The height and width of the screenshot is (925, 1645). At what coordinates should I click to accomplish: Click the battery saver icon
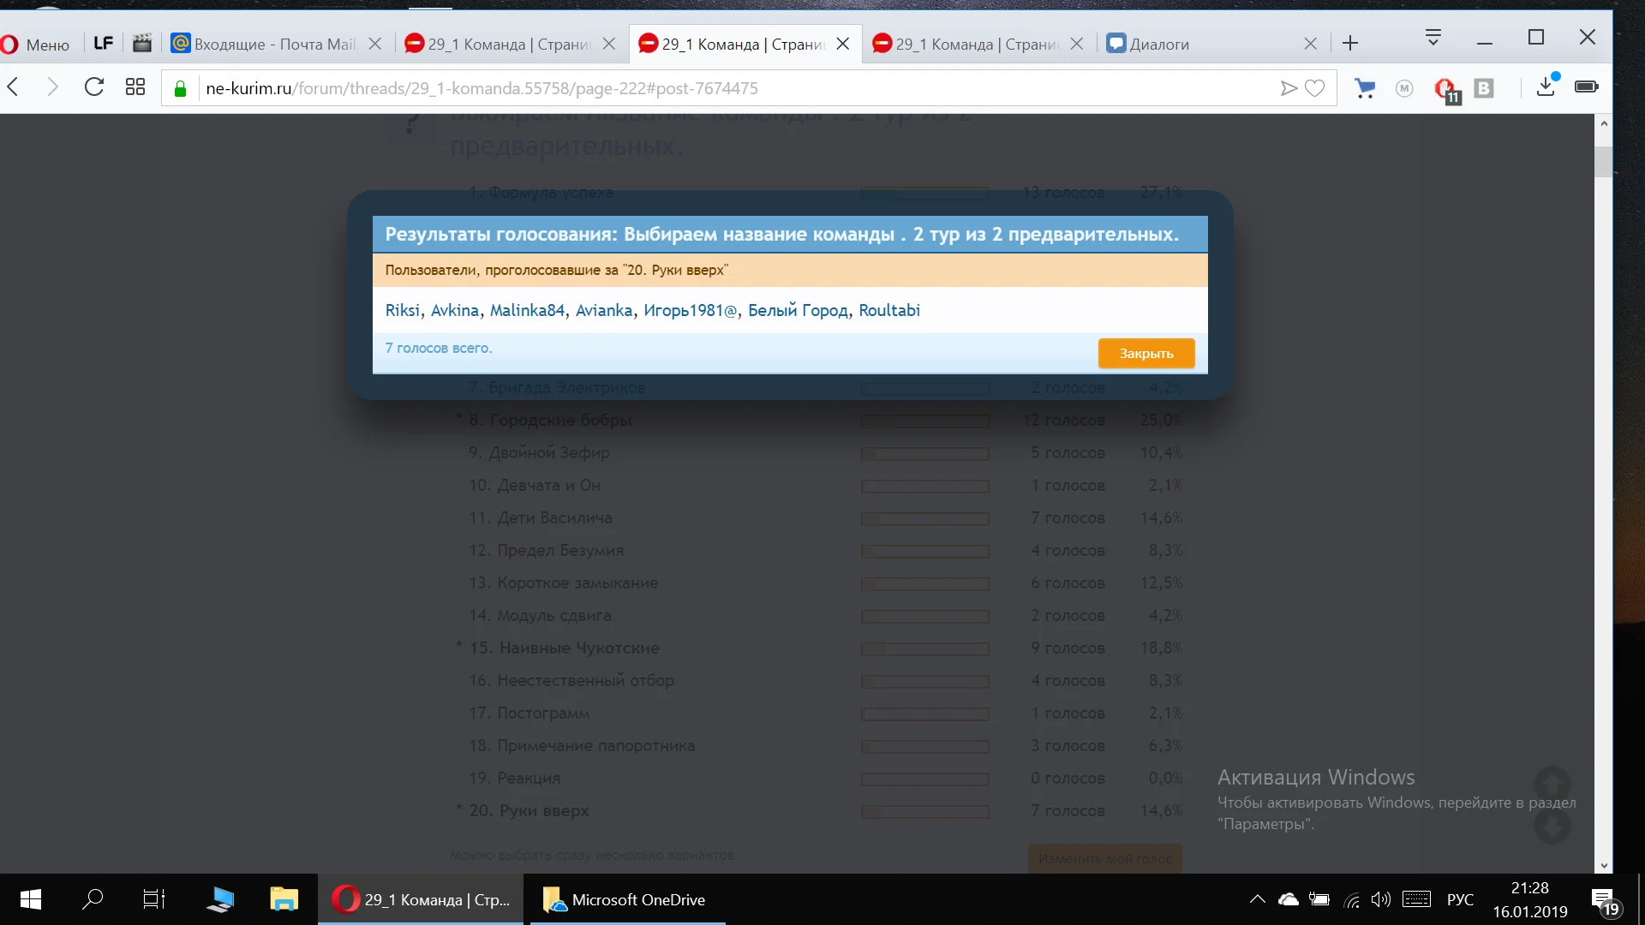click(x=1586, y=87)
